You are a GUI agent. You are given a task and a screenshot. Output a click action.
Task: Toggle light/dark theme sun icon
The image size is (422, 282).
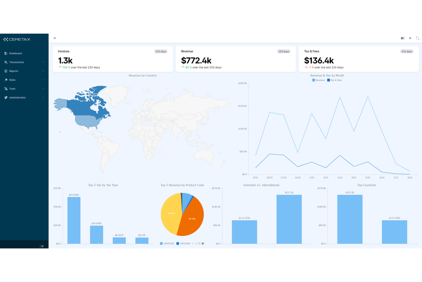click(410, 38)
